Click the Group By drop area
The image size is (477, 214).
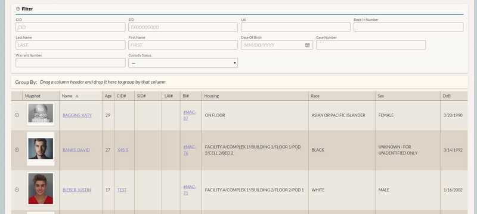coord(240,82)
